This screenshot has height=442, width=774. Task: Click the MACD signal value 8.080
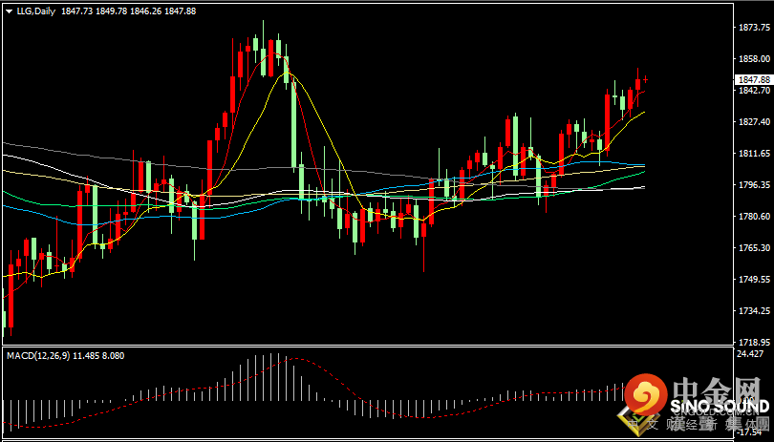click(114, 355)
